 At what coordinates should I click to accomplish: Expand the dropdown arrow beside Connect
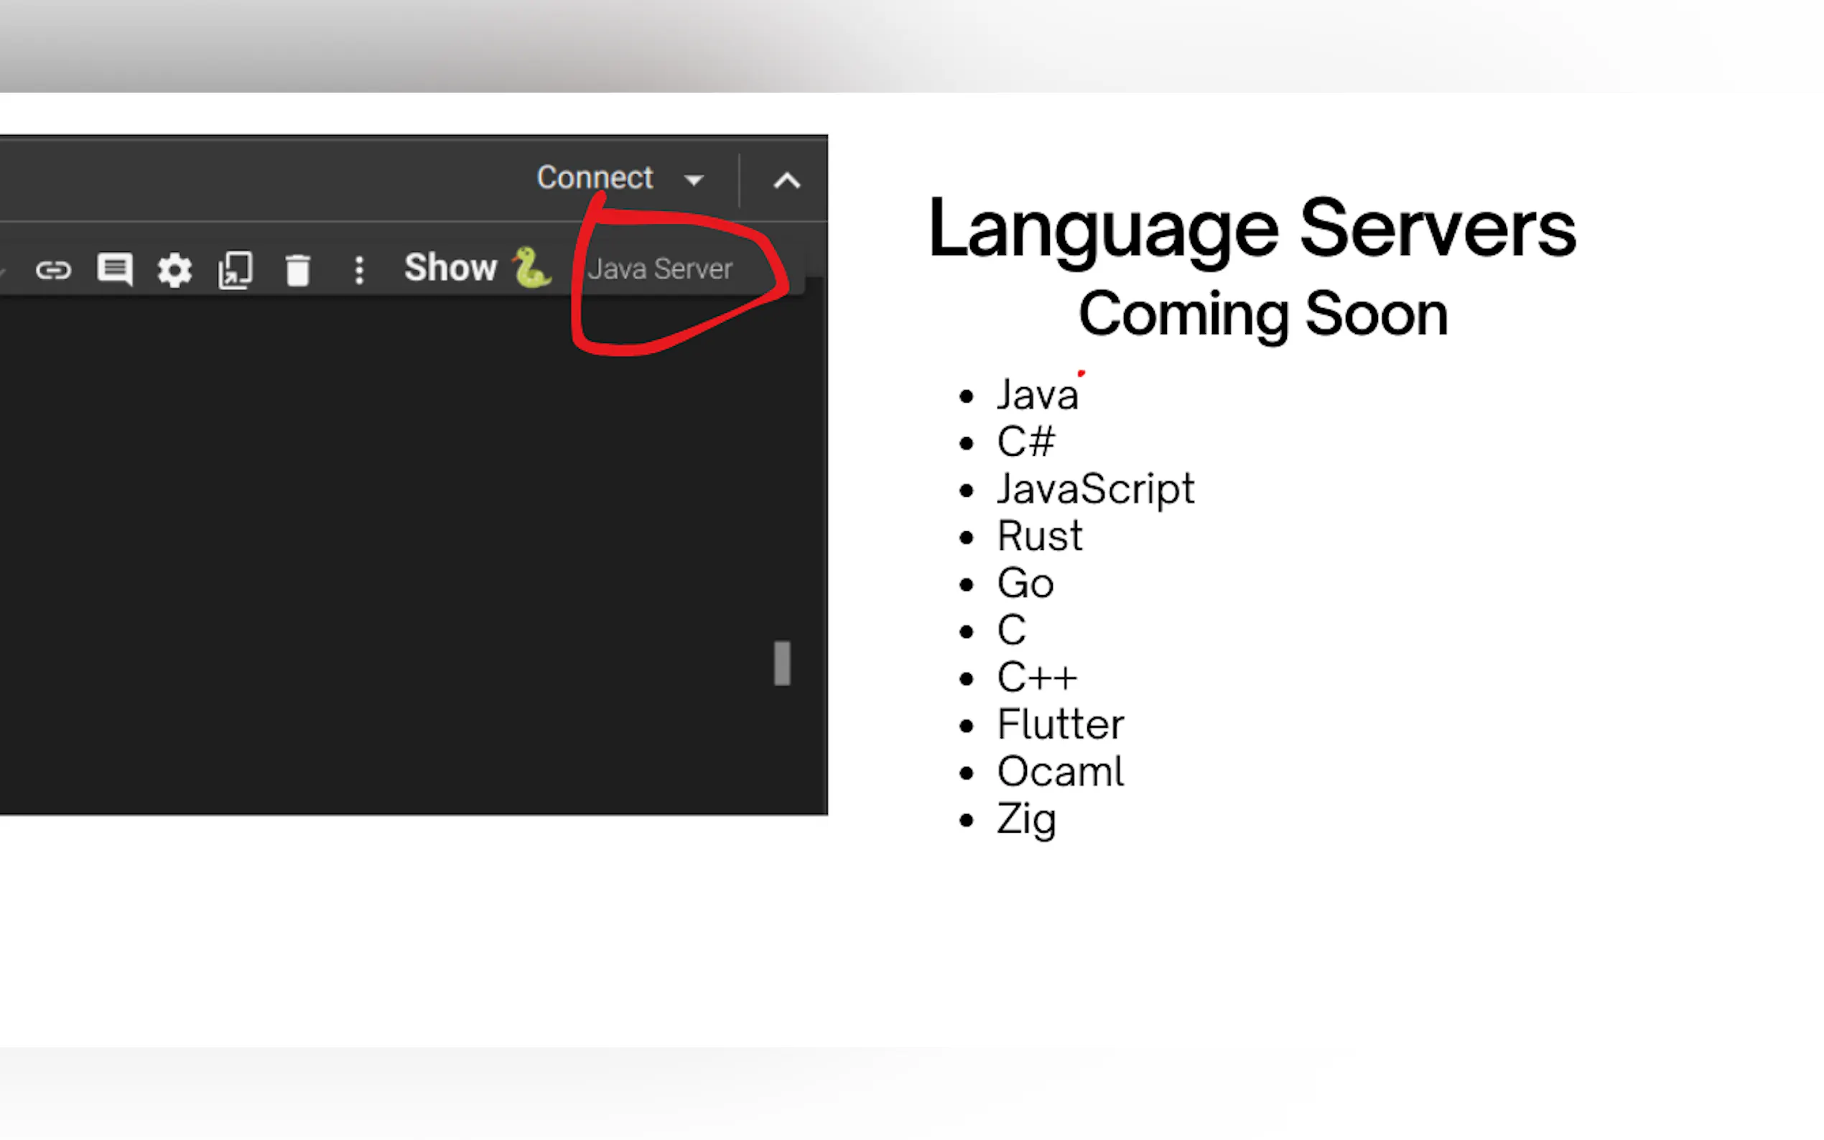click(x=694, y=180)
